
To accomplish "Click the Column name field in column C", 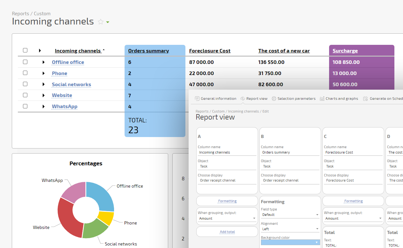I will click(353, 152).
